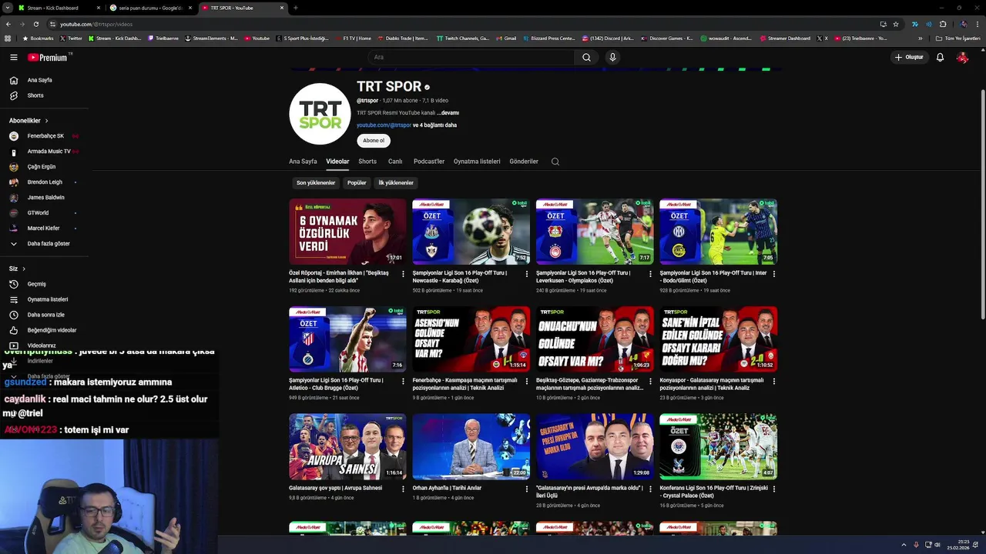
Task: Subscribe with Abone ol button
Action: pos(374,141)
